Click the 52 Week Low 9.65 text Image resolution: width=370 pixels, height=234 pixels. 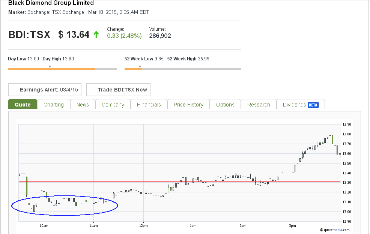click(144, 59)
